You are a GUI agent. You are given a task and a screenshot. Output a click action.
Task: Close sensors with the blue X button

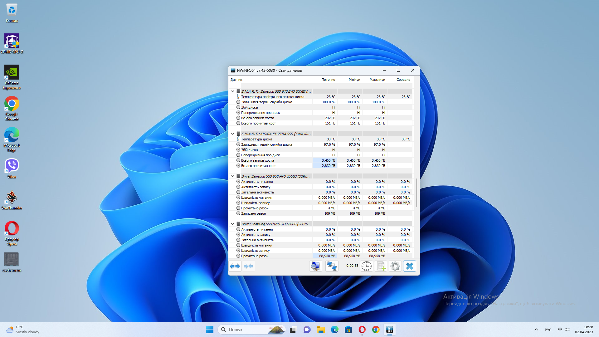409,266
